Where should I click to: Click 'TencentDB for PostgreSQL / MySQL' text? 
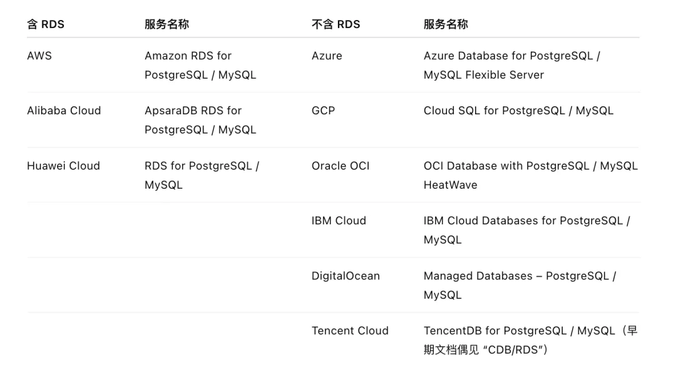[519, 331]
